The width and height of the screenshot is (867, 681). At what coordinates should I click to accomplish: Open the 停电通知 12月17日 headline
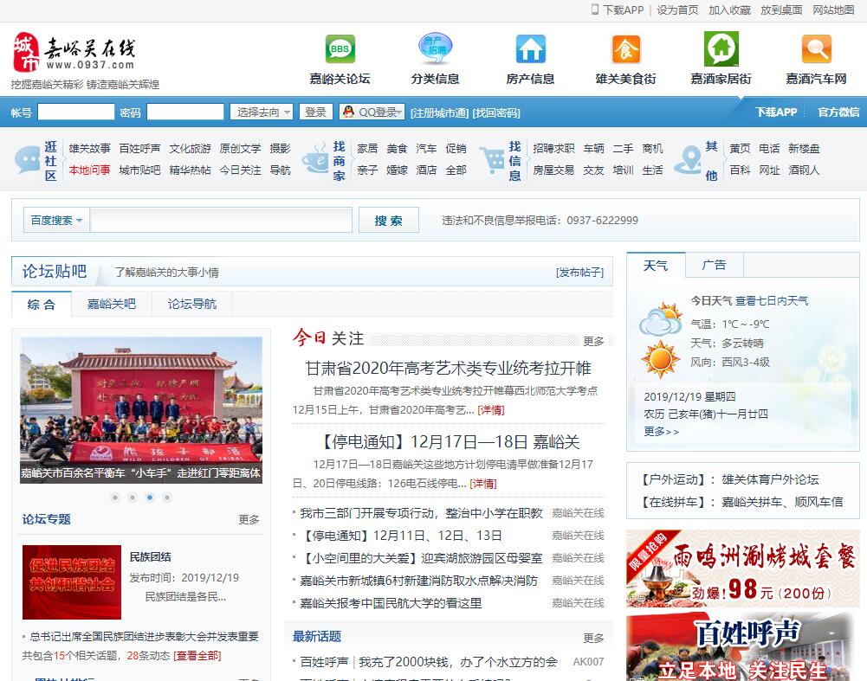[x=449, y=442]
